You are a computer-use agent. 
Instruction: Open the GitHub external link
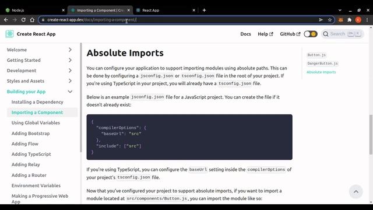[290, 34]
